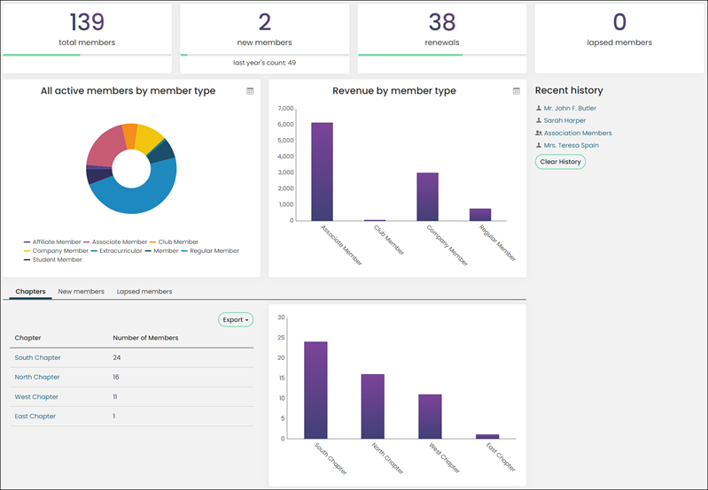Switch to the New members tab
The width and height of the screenshot is (708, 490).
click(x=81, y=292)
